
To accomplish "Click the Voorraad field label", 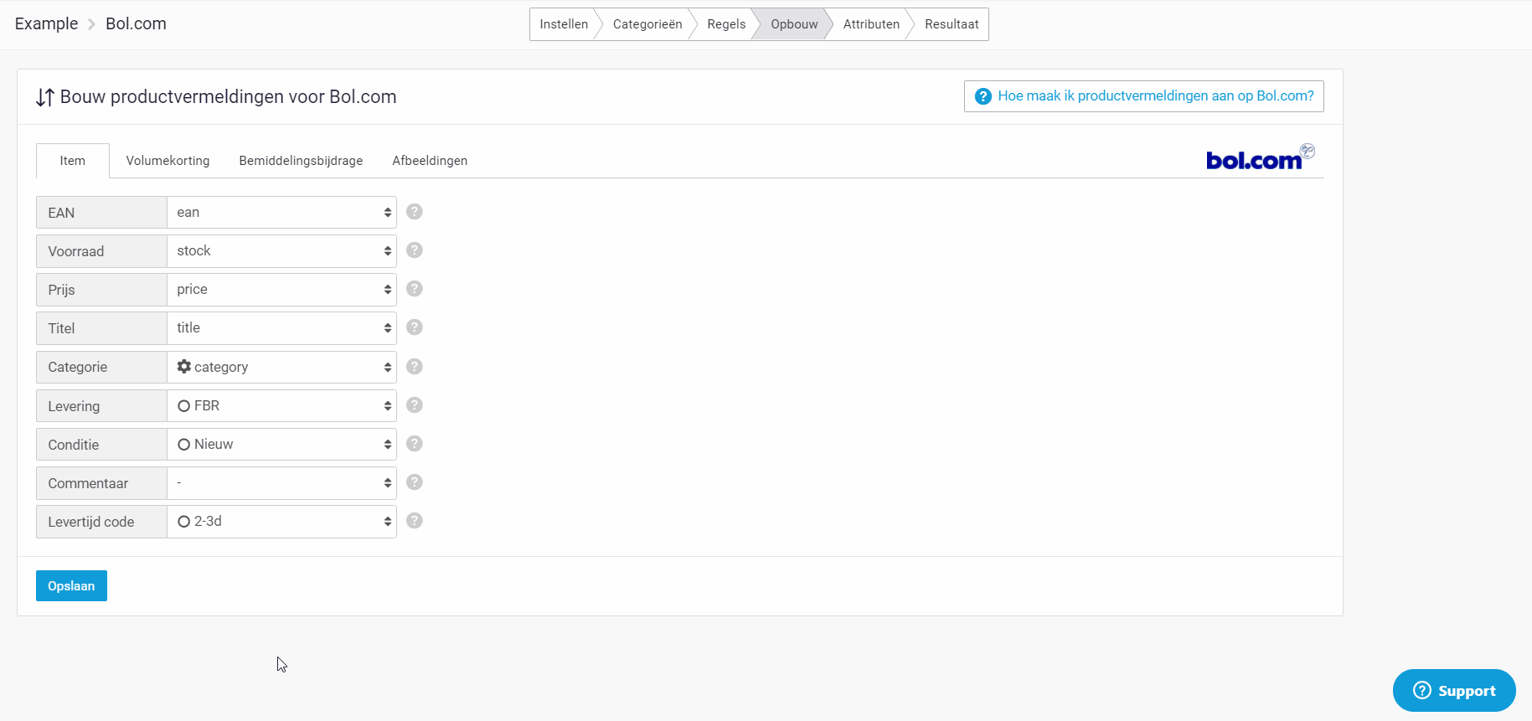I will 101,251.
